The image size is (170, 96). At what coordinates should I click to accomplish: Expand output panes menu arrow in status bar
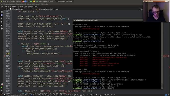[x=114, y=95]
